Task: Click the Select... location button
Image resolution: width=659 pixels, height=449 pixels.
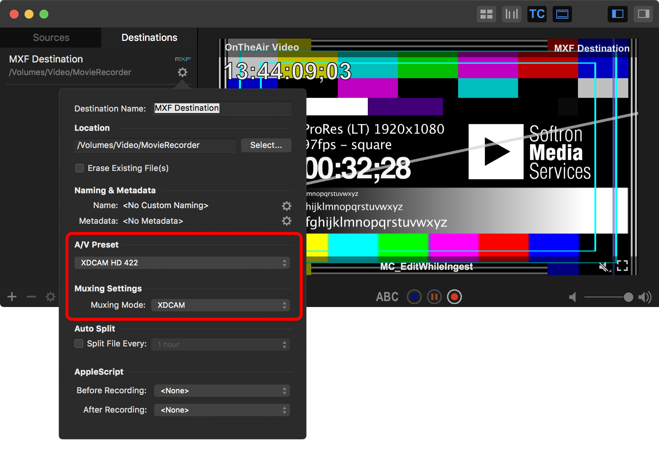Action: pyautogui.click(x=266, y=145)
